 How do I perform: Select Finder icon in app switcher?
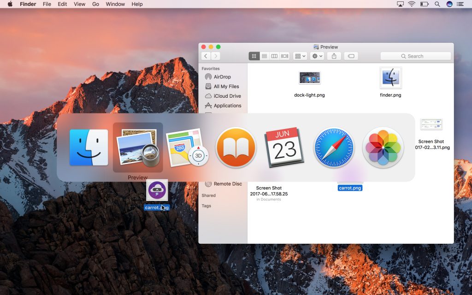[x=88, y=147]
